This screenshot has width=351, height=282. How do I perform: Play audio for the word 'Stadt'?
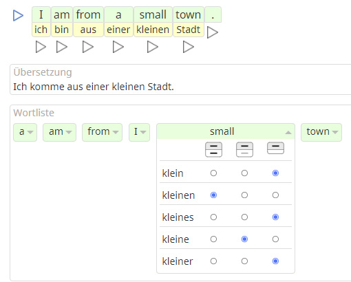[189, 47]
